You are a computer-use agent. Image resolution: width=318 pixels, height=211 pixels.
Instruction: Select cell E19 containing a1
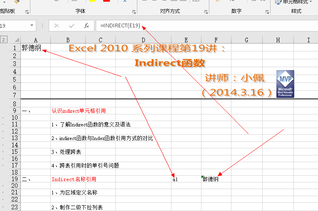click(186, 179)
